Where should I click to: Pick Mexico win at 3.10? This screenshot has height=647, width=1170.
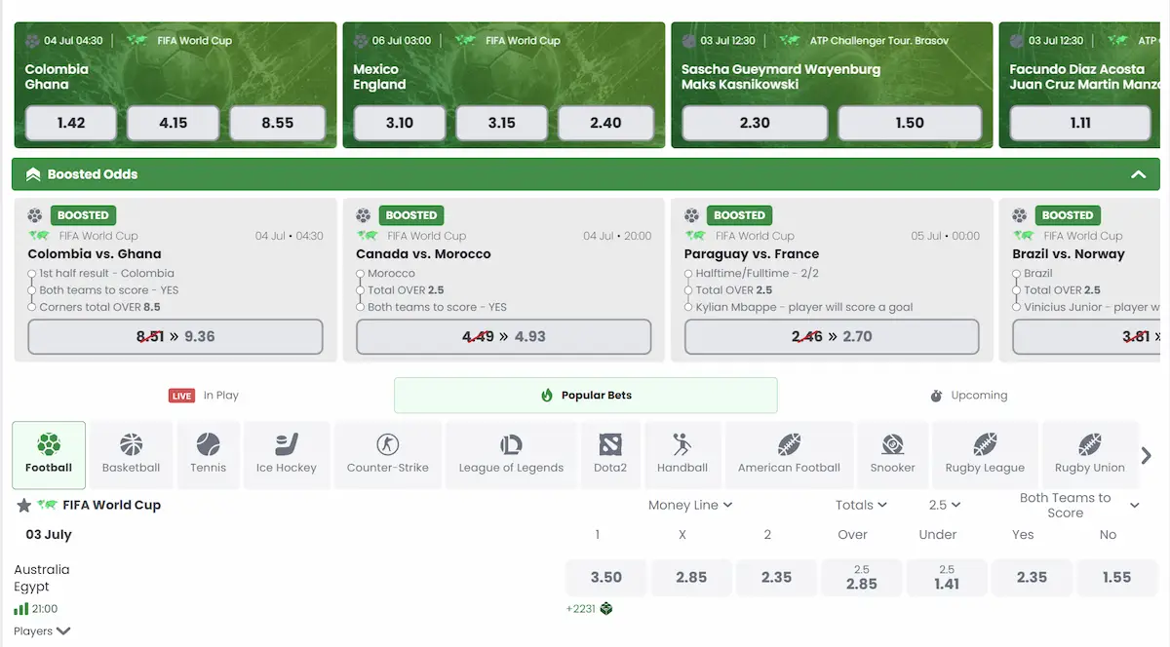point(400,124)
